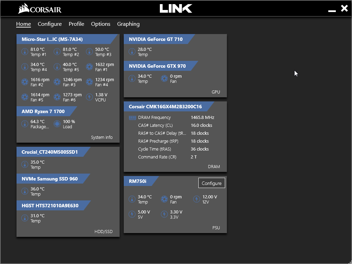
Task: Select the Crucial_CT240M500SSD1 header
Action: click(53, 152)
